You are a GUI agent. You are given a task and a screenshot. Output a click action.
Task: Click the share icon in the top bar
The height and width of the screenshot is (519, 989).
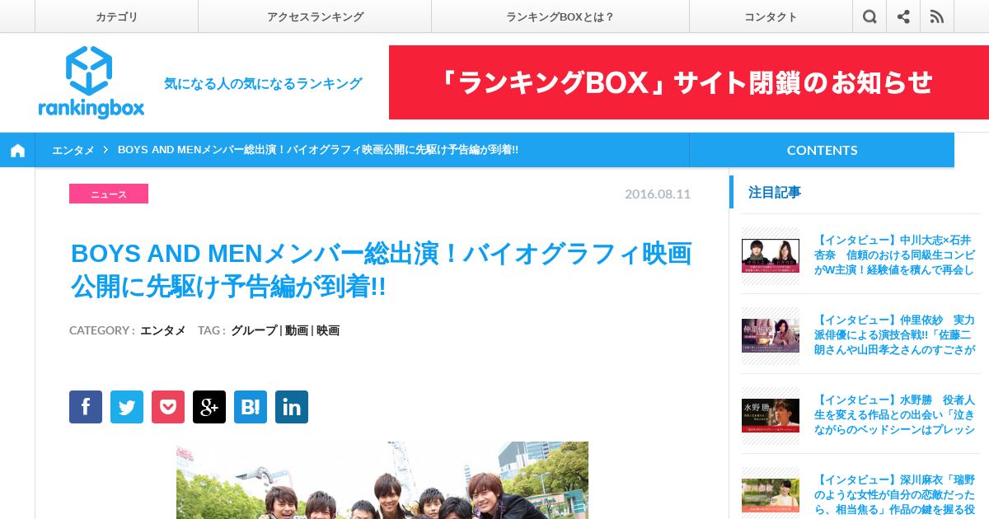click(x=903, y=16)
